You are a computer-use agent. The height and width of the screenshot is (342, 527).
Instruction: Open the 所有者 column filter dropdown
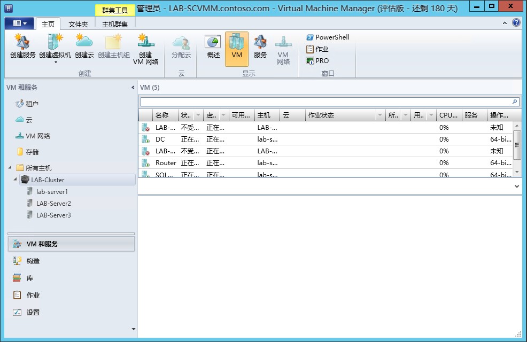(406, 115)
